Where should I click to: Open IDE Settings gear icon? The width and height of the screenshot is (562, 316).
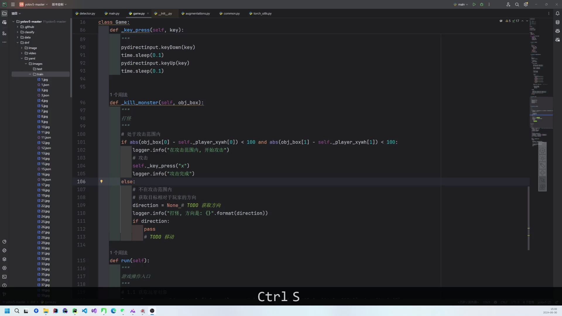[x=526, y=4]
